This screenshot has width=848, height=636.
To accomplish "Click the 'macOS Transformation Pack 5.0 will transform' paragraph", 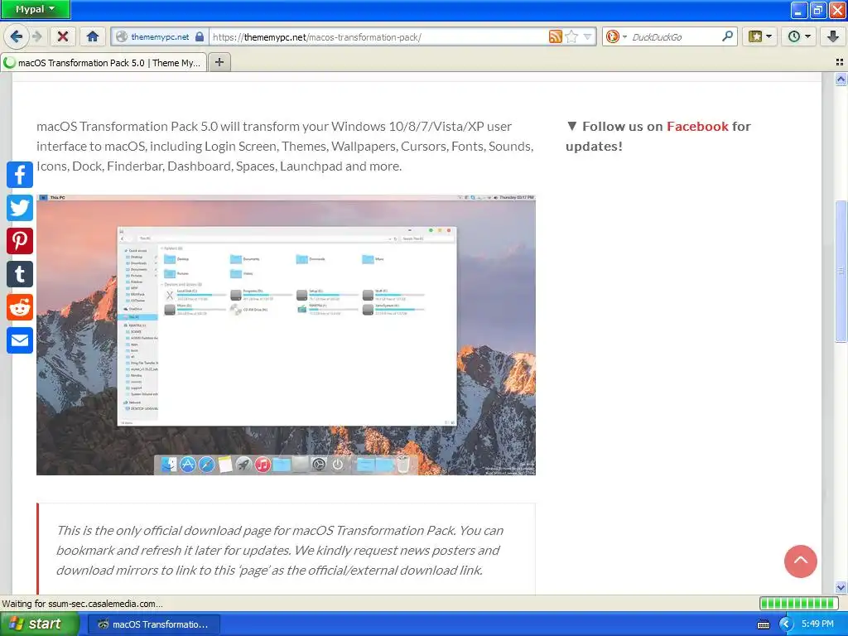I will pyautogui.click(x=285, y=146).
